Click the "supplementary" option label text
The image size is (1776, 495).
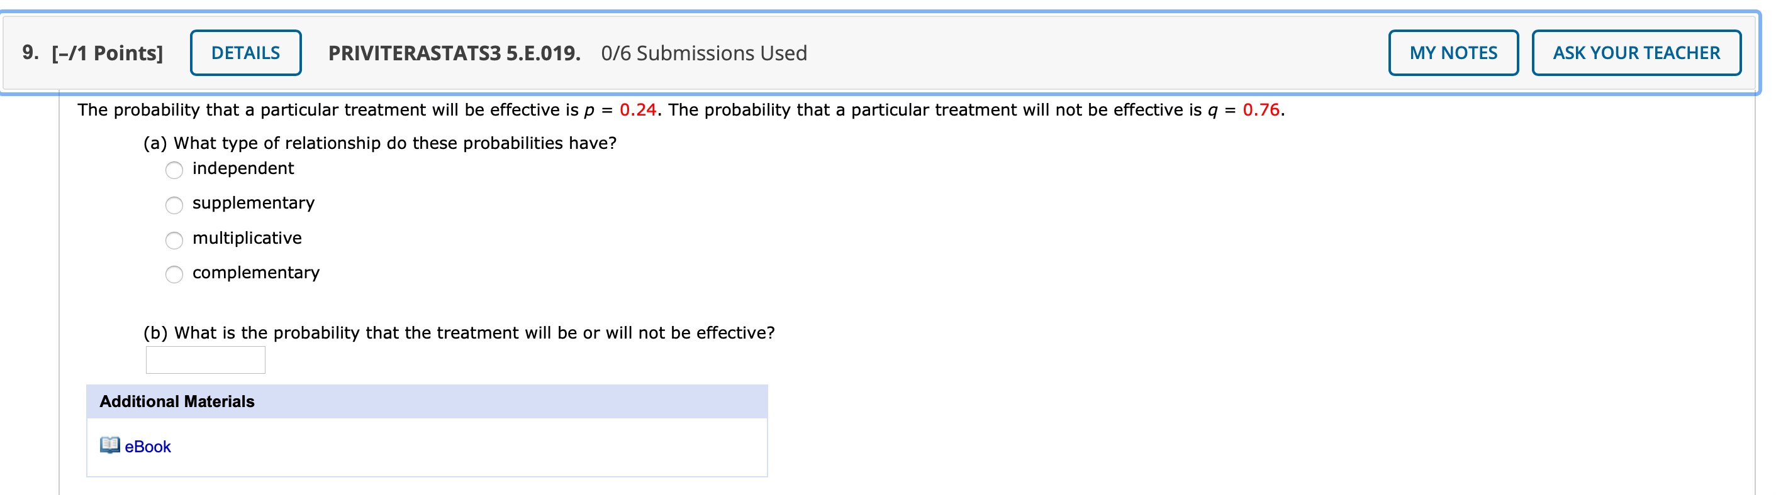point(253,203)
